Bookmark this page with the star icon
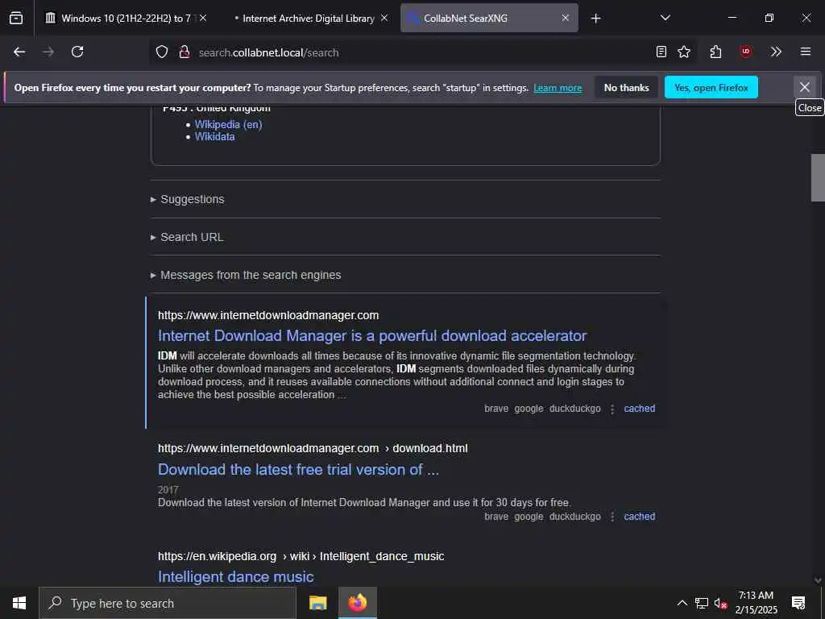Image resolution: width=825 pixels, height=619 pixels. [684, 52]
